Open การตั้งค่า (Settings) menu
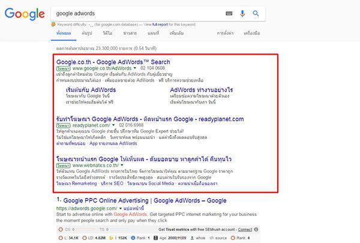This screenshot has height=243, width=360. point(225,34)
